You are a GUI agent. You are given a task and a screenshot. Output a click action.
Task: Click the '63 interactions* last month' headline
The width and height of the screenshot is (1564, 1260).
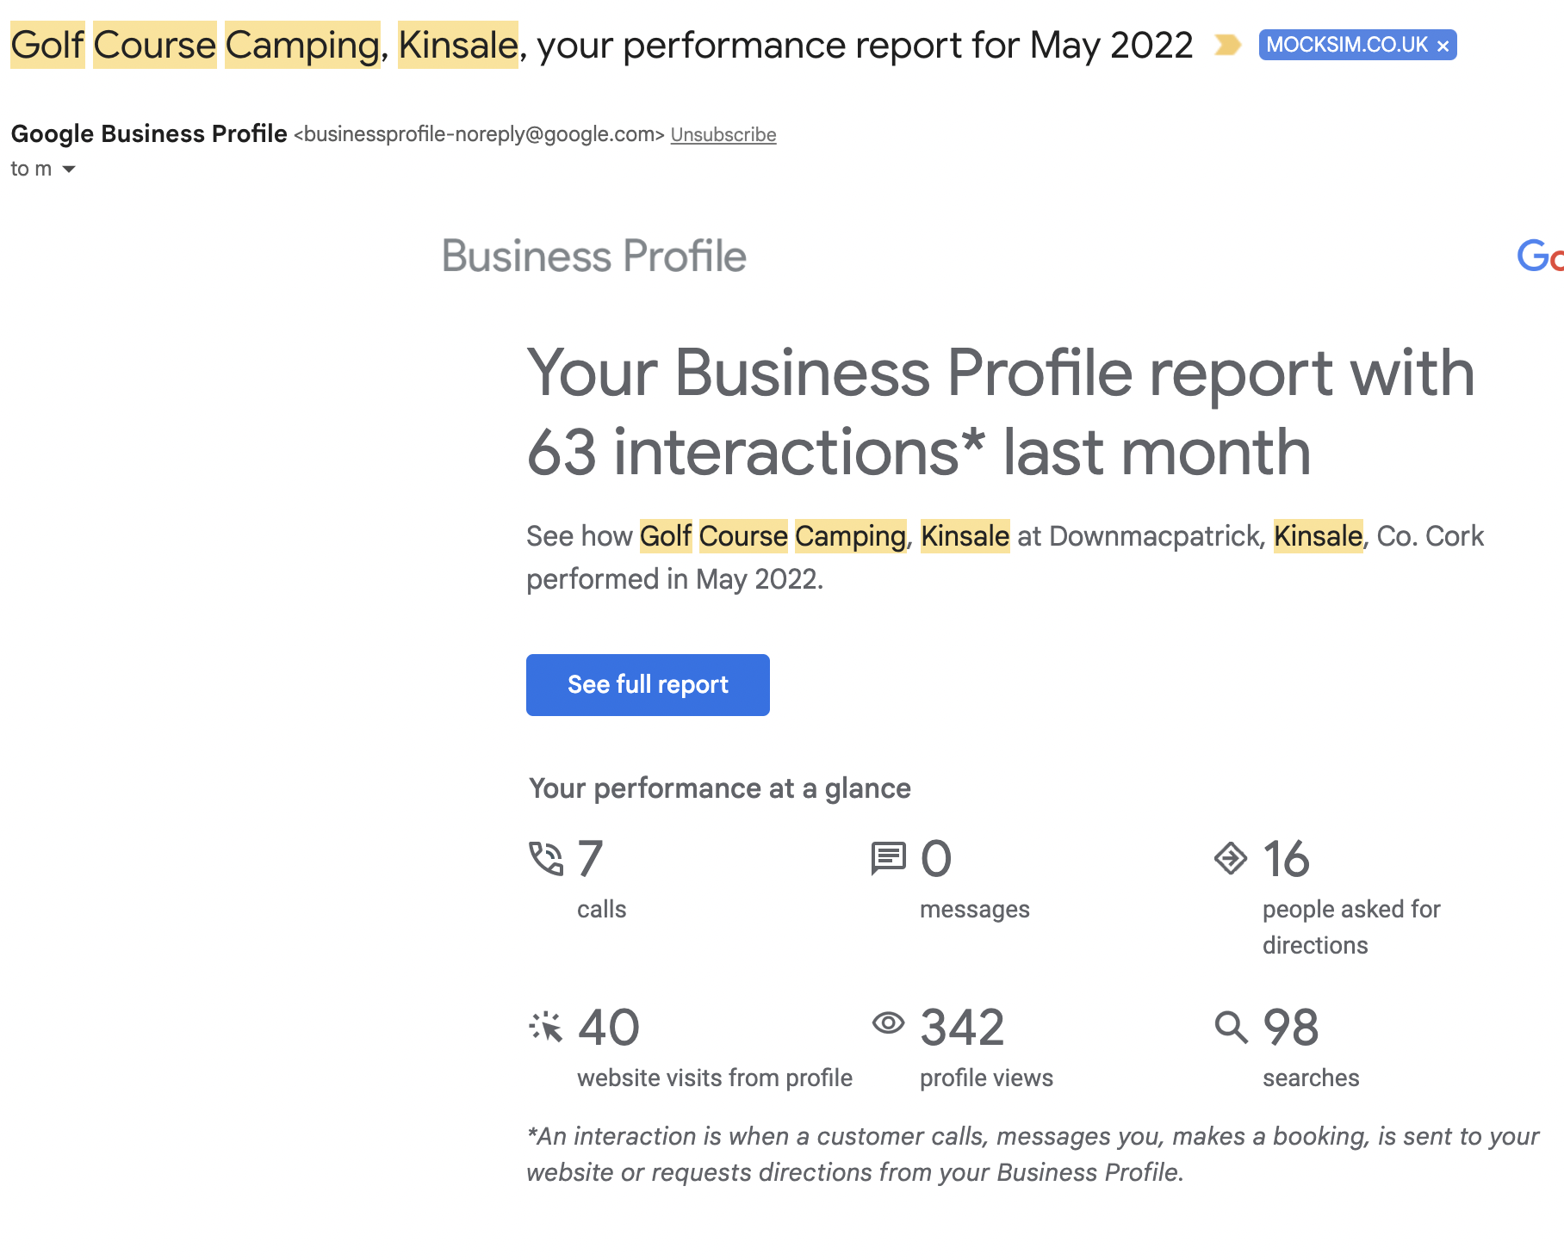coord(919,453)
